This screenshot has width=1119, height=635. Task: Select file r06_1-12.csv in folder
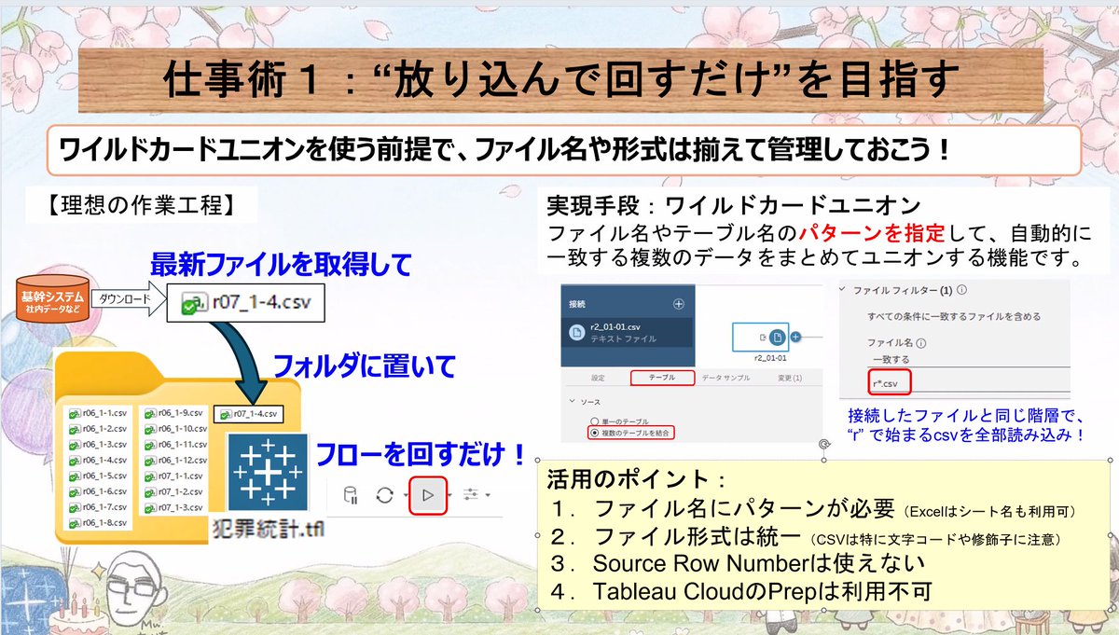(x=174, y=461)
